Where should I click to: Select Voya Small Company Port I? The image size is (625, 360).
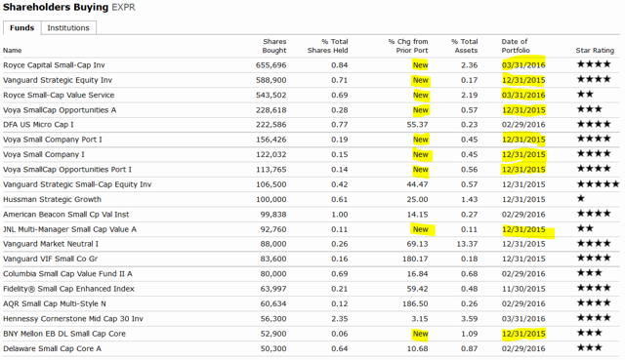pos(52,140)
